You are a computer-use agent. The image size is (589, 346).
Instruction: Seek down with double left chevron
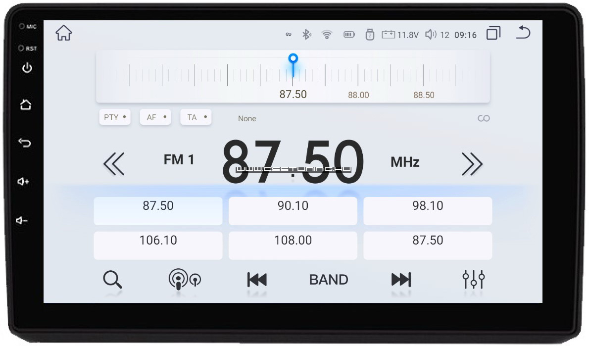114,164
